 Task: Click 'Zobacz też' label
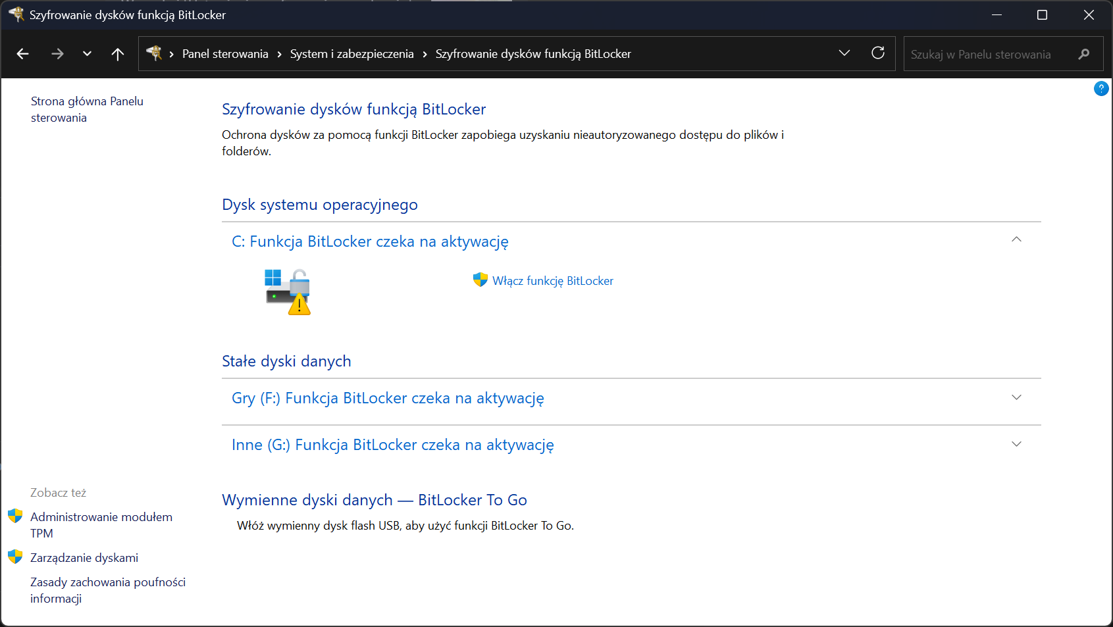pyautogui.click(x=58, y=493)
